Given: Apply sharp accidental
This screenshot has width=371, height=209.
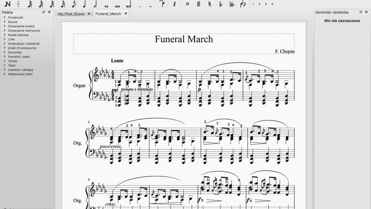Looking at the screenshot, I should click(198, 4).
